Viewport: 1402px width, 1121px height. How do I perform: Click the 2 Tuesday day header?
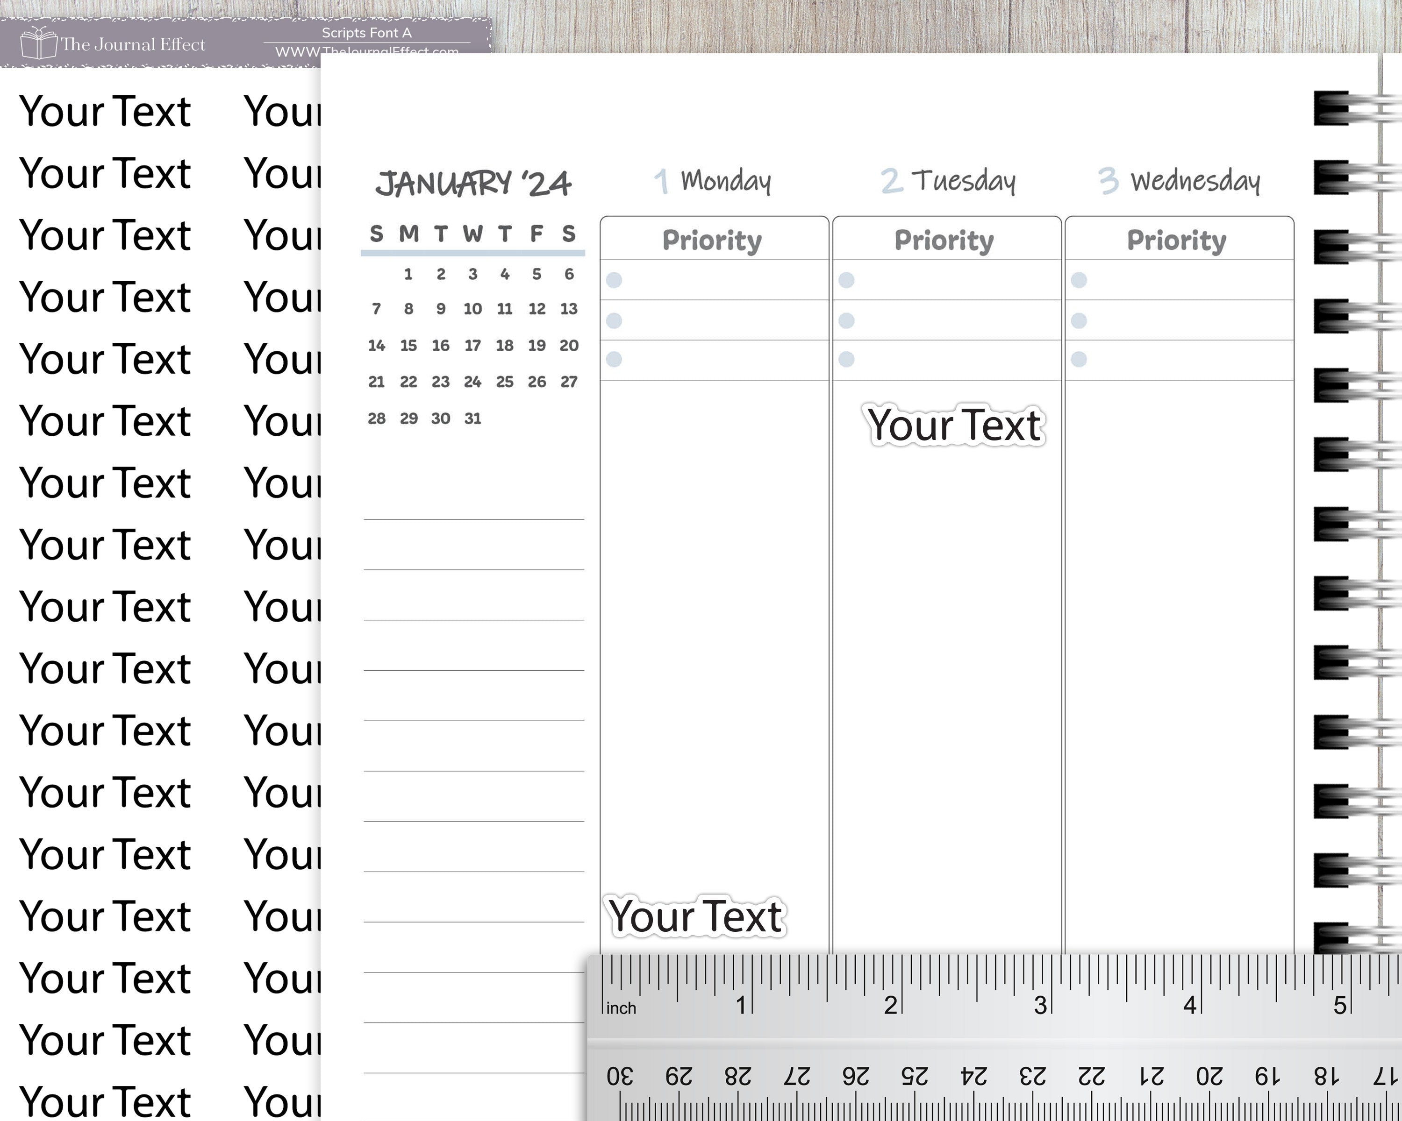(947, 181)
